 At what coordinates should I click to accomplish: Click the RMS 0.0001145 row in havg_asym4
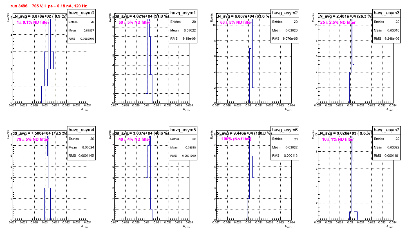point(81,155)
